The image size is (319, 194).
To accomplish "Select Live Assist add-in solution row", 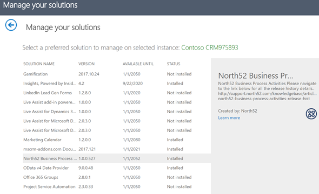I will coord(117,102).
